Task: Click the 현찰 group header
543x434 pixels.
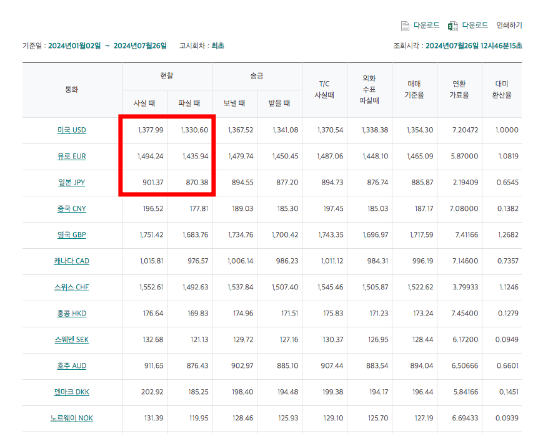Action: (167, 76)
